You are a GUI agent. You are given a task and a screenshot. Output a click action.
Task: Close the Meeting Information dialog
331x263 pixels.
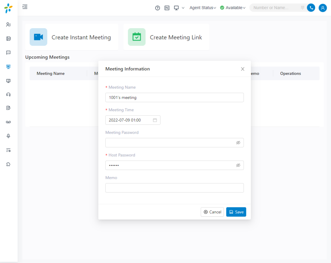[242, 69]
